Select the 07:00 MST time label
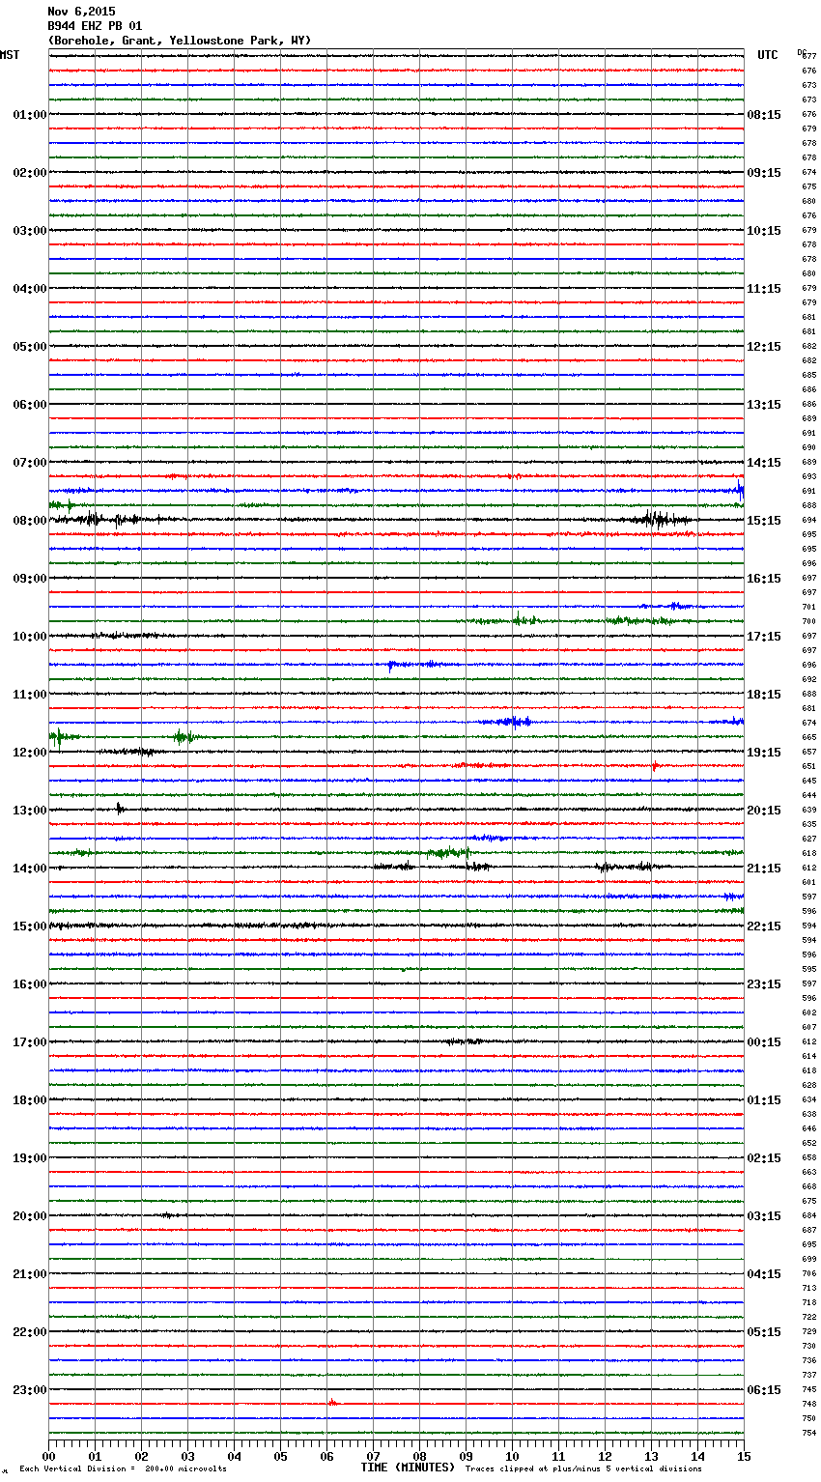The image size is (821, 1482). pos(30,463)
